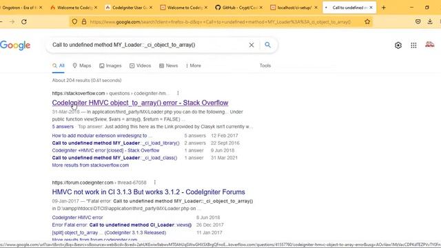Image resolution: width=441 pixels, height=248 pixels.
Task: Click 'About 204 results' stats text
Action: click(87, 80)
